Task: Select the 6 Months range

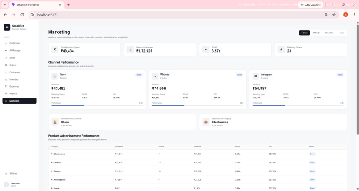Action: tap(329, 33)
